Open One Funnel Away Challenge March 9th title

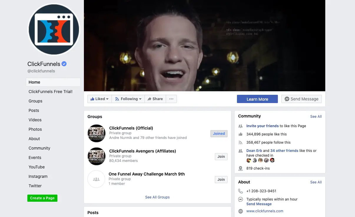coord(147,174)
